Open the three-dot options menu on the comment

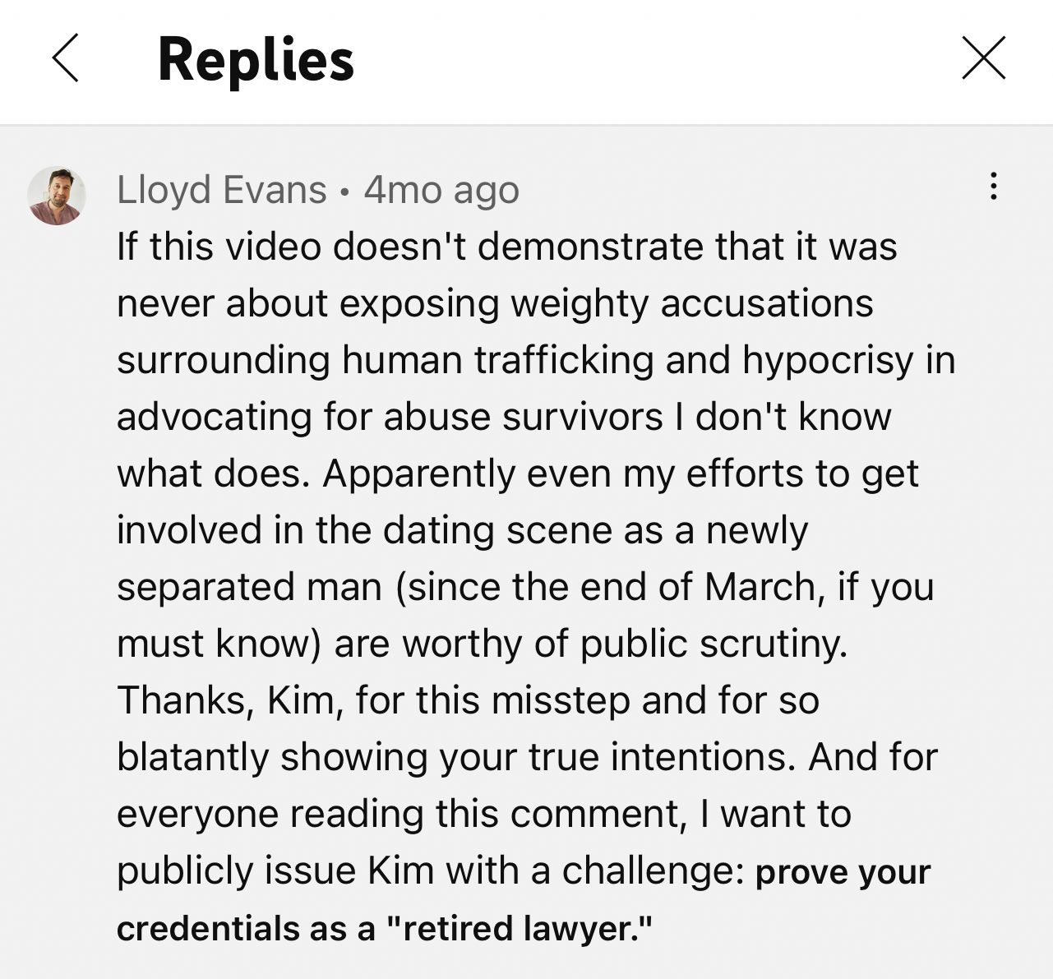(x=994, y=187)
